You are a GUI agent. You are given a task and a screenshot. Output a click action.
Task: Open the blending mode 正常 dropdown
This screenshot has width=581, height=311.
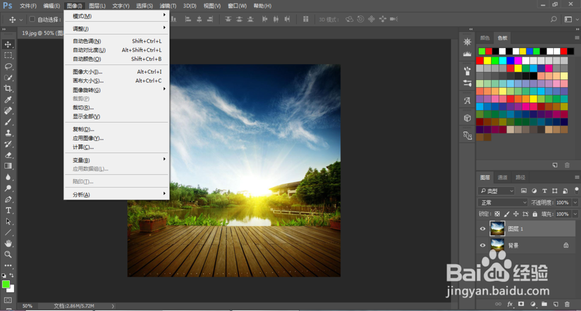pyautogui.click(x=503, y=202)
